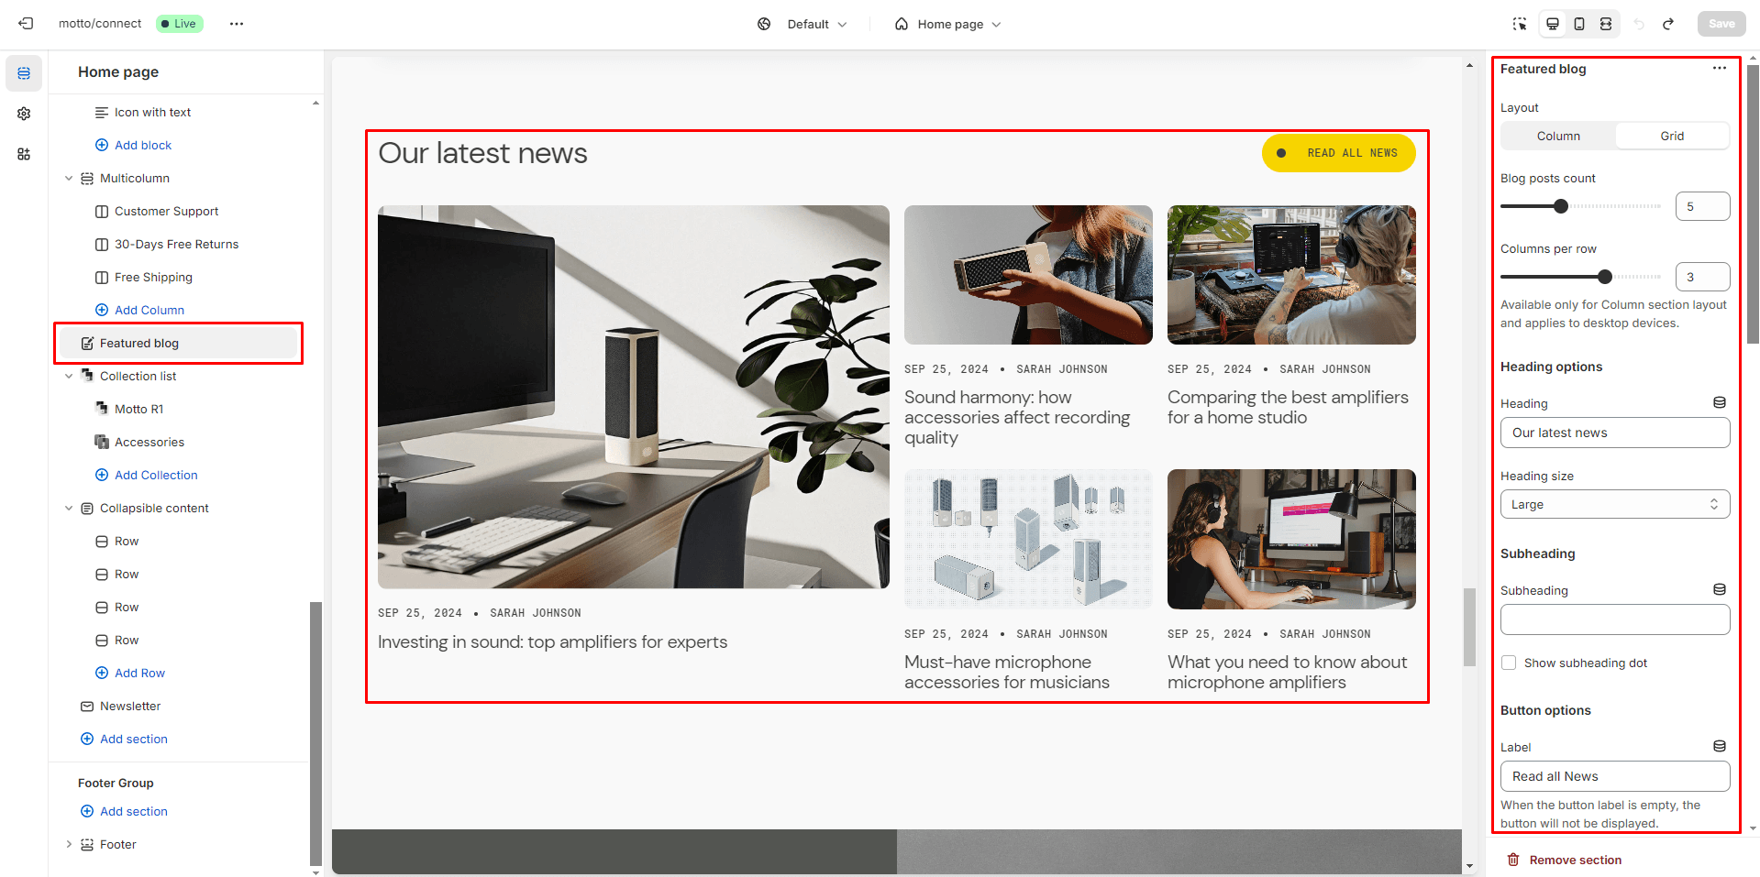Image resolution: width=1760 pixels, height=877 pixels.
Task: Open the Heading size dropdown
Action: (x=1614, y=505)
